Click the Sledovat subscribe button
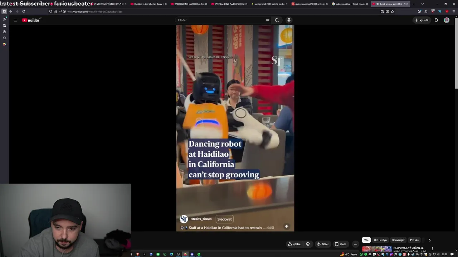Image resolution: width=458 pixels, height=257 pixels. 224,219
